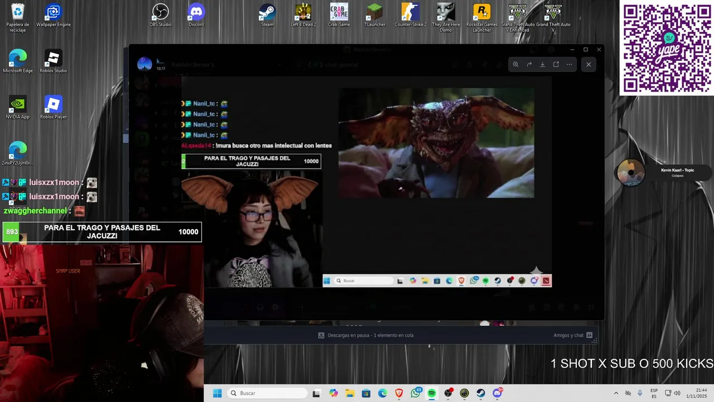Open Copilot from the taskbar

coord(334,393)
